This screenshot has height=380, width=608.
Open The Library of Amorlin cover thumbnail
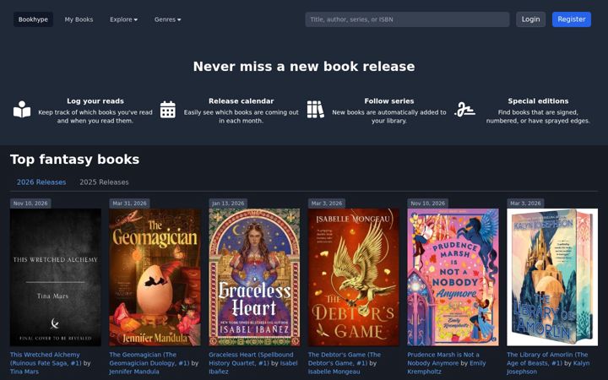tap(552, 277)
